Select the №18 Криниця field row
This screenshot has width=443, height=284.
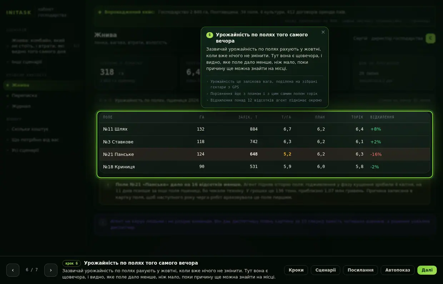[x=265, y=167]
